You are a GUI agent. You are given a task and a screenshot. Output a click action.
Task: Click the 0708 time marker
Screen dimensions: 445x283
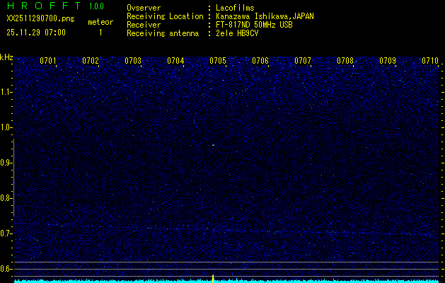tap(345, 61)
